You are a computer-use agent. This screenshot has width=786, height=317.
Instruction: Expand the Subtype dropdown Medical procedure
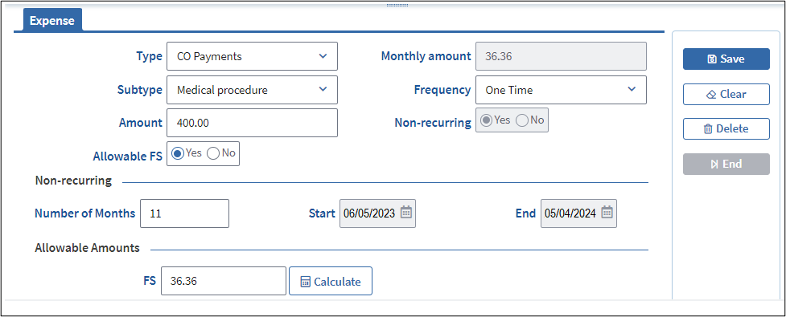point(252,90)
